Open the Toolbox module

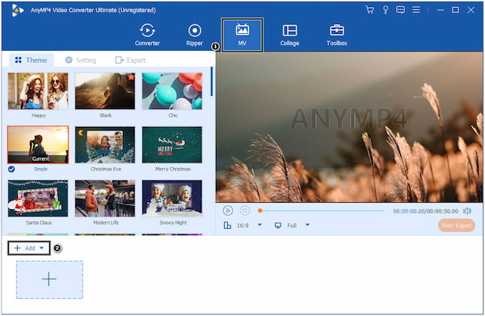click(337, 35)
